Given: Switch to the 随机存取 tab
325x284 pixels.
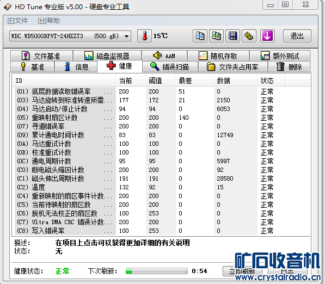Looking at the screenshot, I should 218,56.
